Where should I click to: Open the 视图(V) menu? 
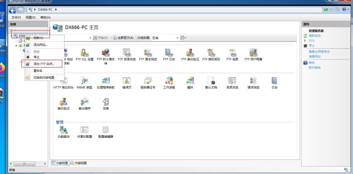point(31,17)
